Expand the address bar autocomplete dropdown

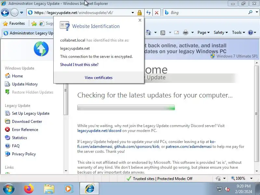[x=133, y=13]
